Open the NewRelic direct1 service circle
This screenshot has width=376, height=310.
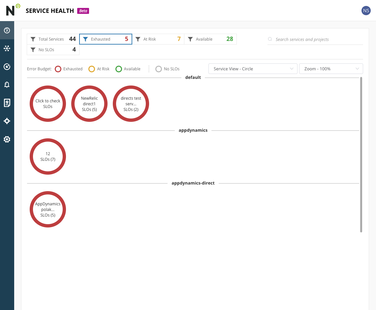tap(89, 104)
